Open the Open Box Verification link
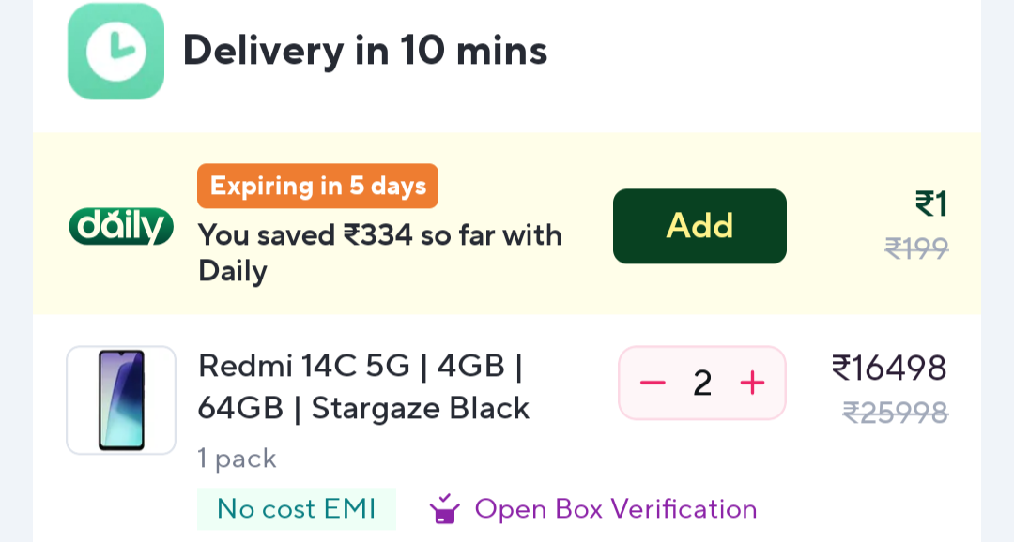The width and height of the screenshot is (1014, 542). tap(615, 509)
